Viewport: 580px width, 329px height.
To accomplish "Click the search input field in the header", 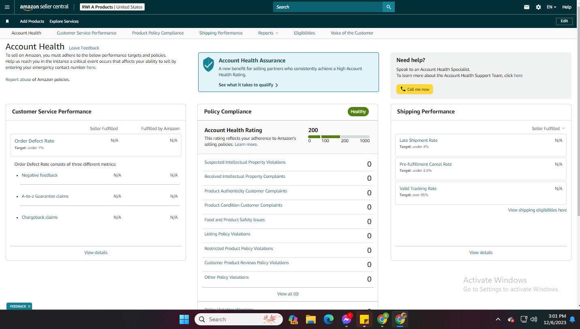I will click(x=327, y=7).
